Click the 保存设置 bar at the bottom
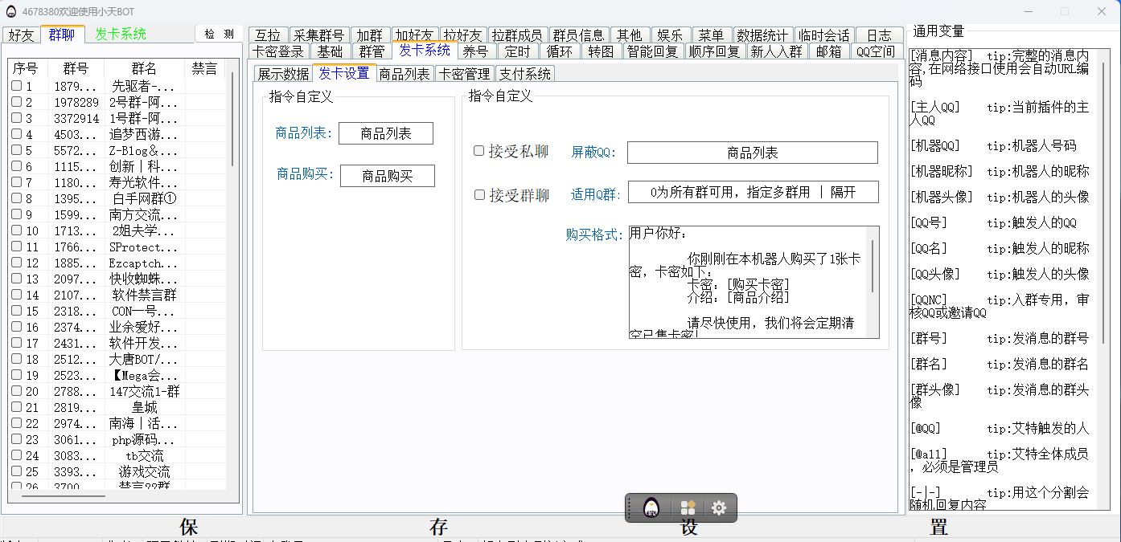 pos(560,528)
